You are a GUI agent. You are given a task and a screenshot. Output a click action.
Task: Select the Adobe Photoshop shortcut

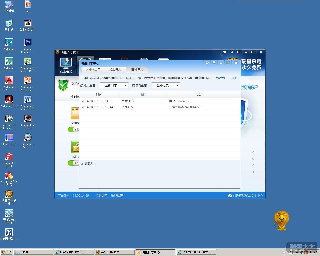pyautogui.click(x=28, y=46)
